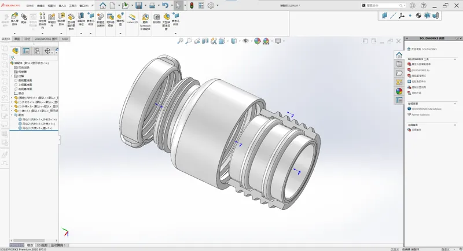Take Snapshot with camera icon
The height and width of the screenshot is (251, 463).
click(x=157, y=19)
